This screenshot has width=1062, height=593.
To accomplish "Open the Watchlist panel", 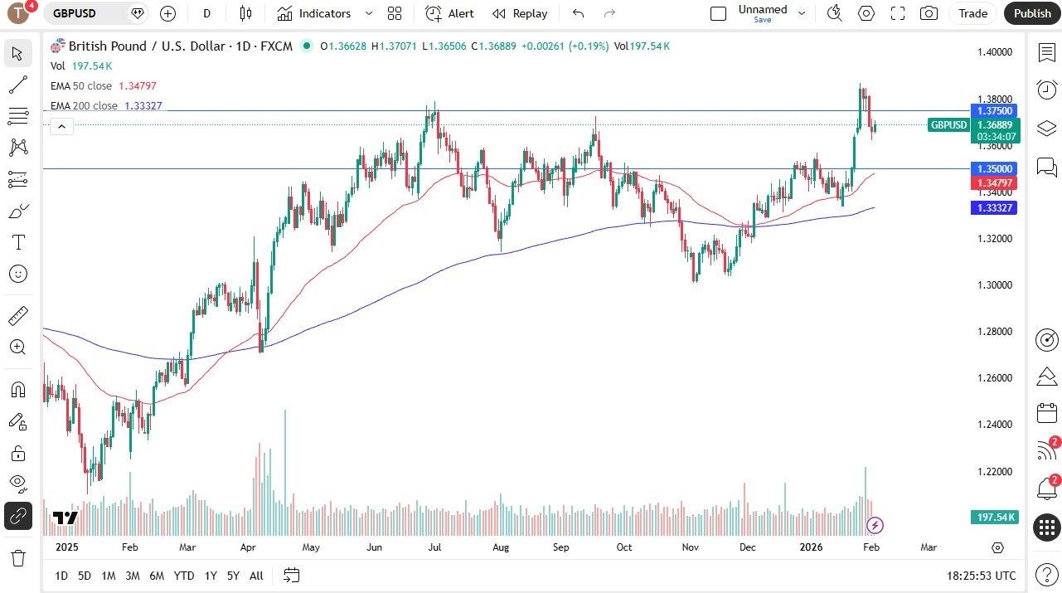I will click(x=1046, y=52).
